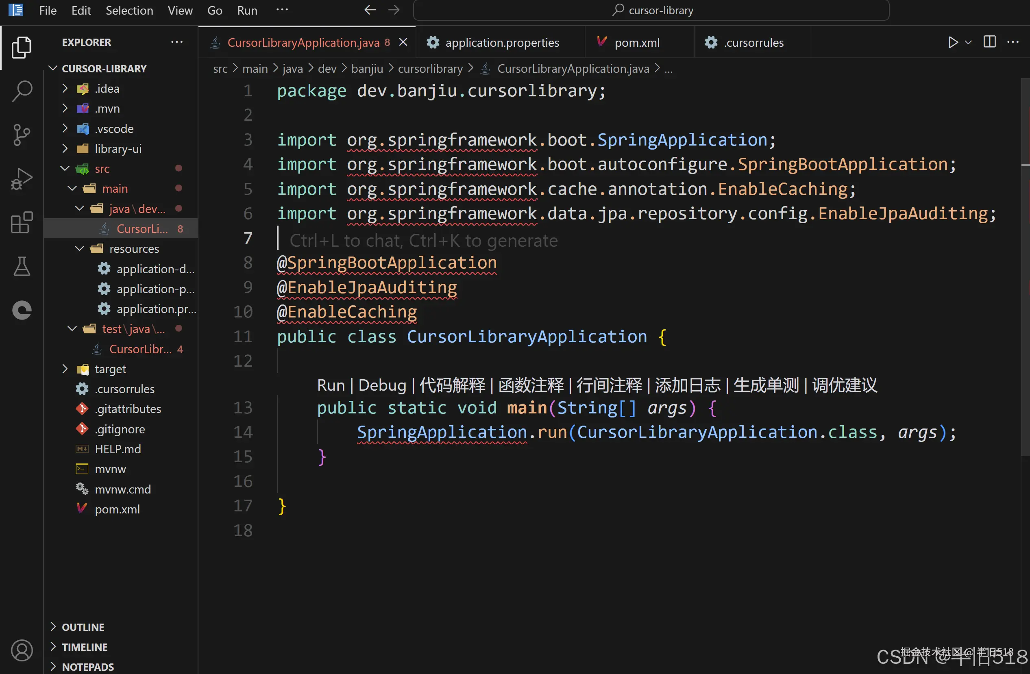Screen dimensions: 1030x674
Task: Expand the TIMELINE section
Action: (x=85, y=647)
